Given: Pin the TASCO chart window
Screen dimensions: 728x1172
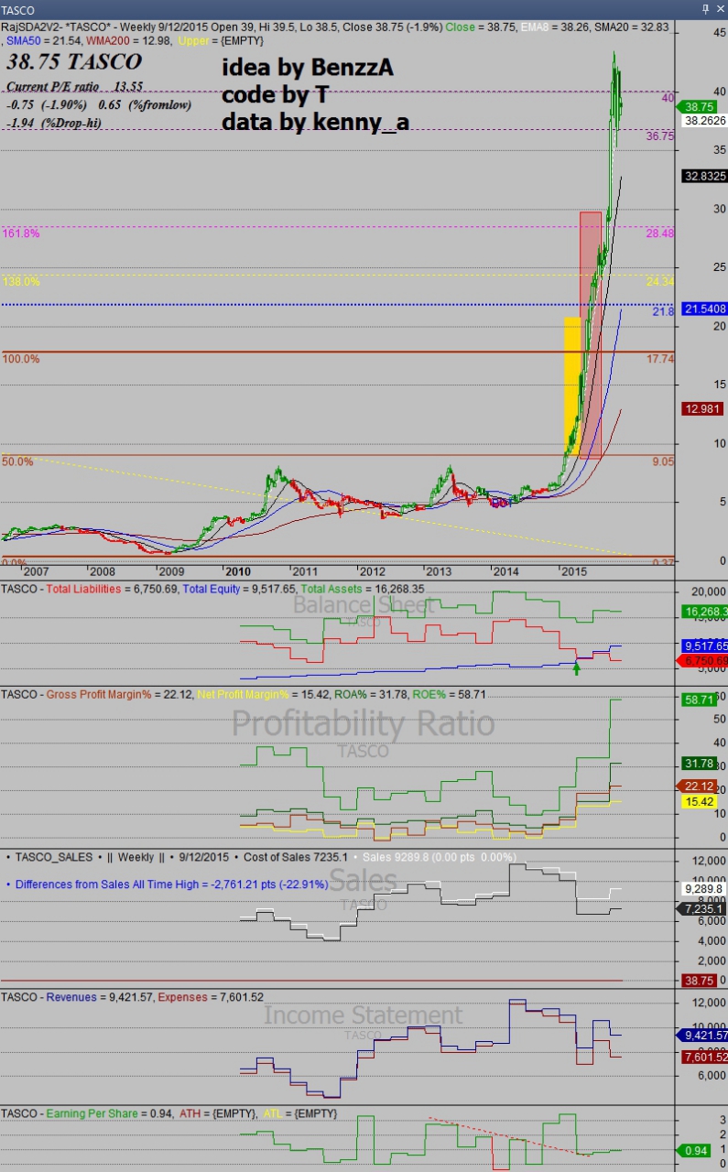Looking at the screenshot, I should (704, 8).
